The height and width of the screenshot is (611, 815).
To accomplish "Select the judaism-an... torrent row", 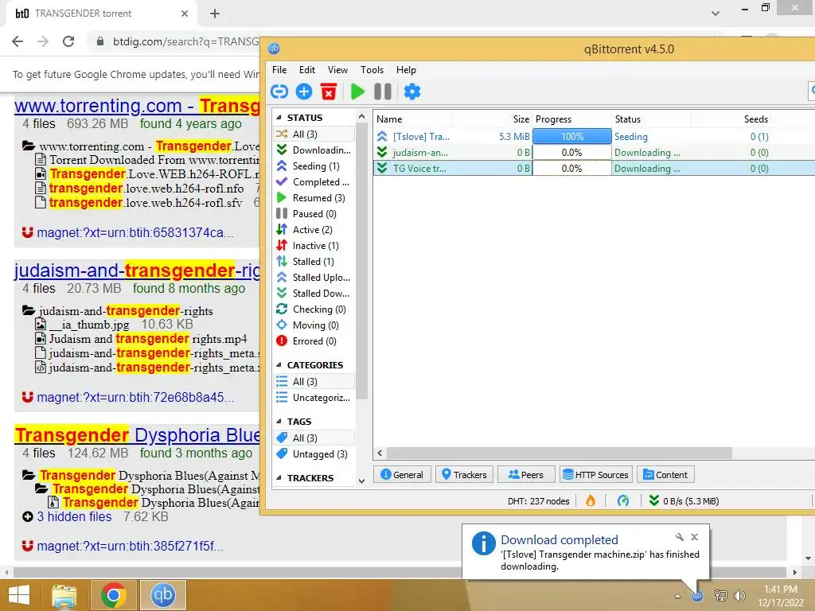I will click(x=594, y=152).
